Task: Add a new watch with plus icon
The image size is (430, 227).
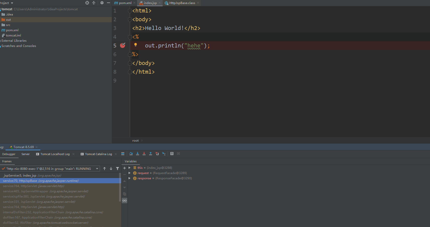Action: [125, 168]
